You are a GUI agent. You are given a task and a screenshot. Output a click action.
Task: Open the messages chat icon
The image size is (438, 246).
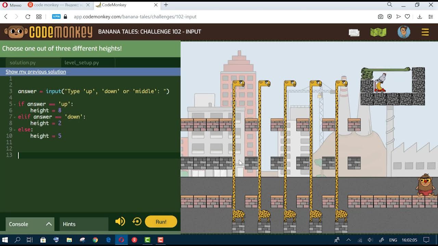[x=354, y=32]
